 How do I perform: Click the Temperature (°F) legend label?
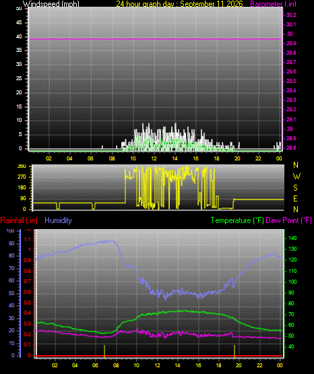tap(237, 220)
